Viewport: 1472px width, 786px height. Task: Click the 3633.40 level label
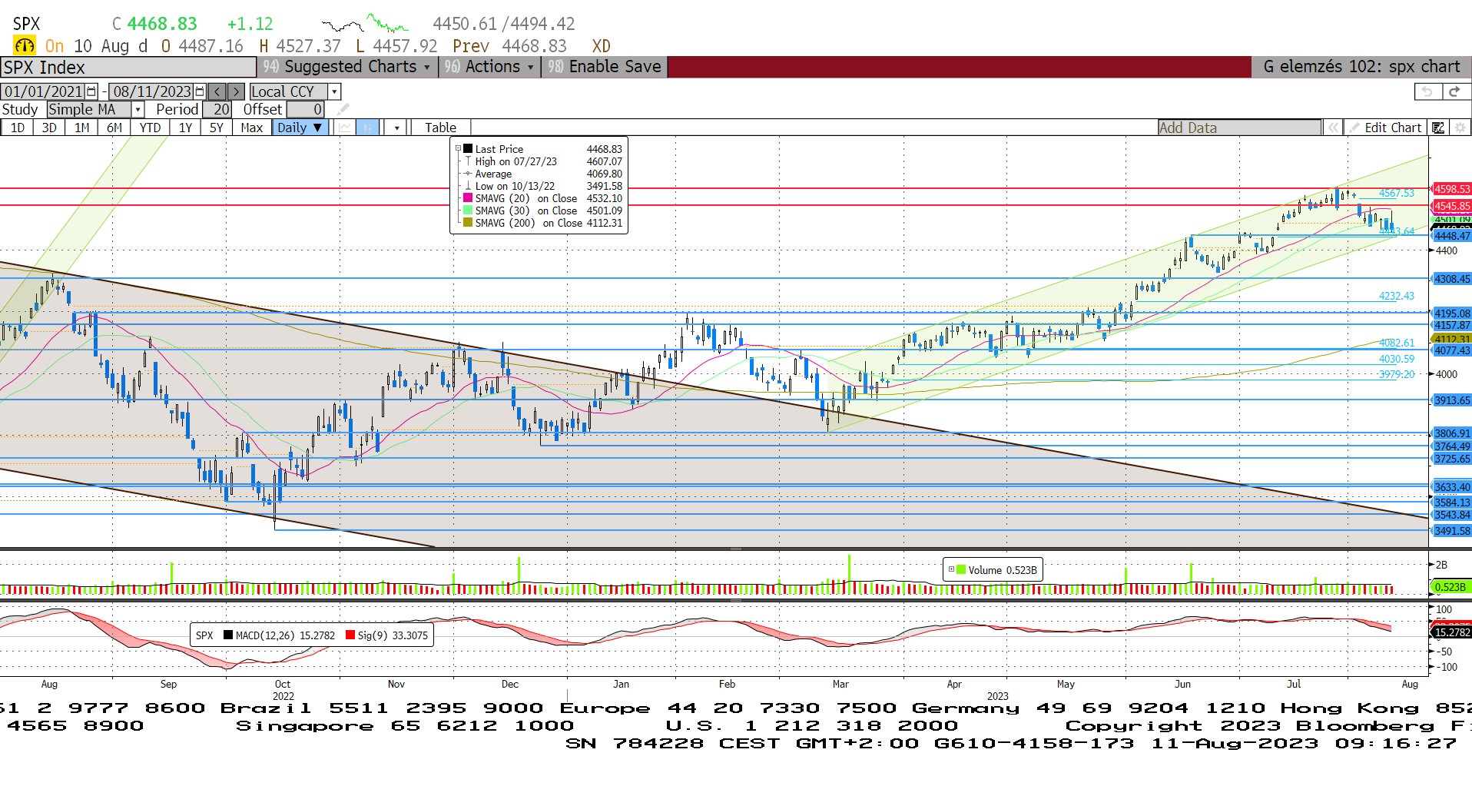point(1451,487)
